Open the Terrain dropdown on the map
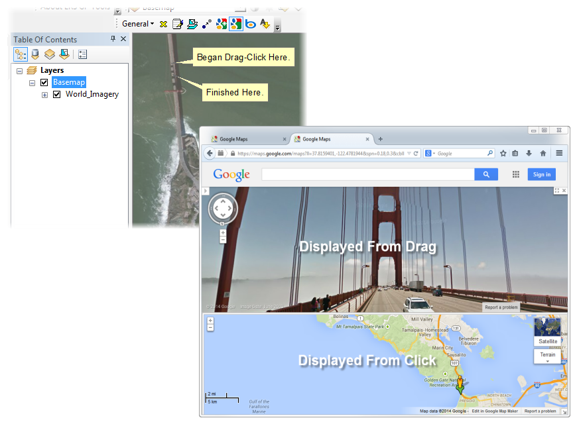This screenshot has width=577, height=424. coord(547,356)
